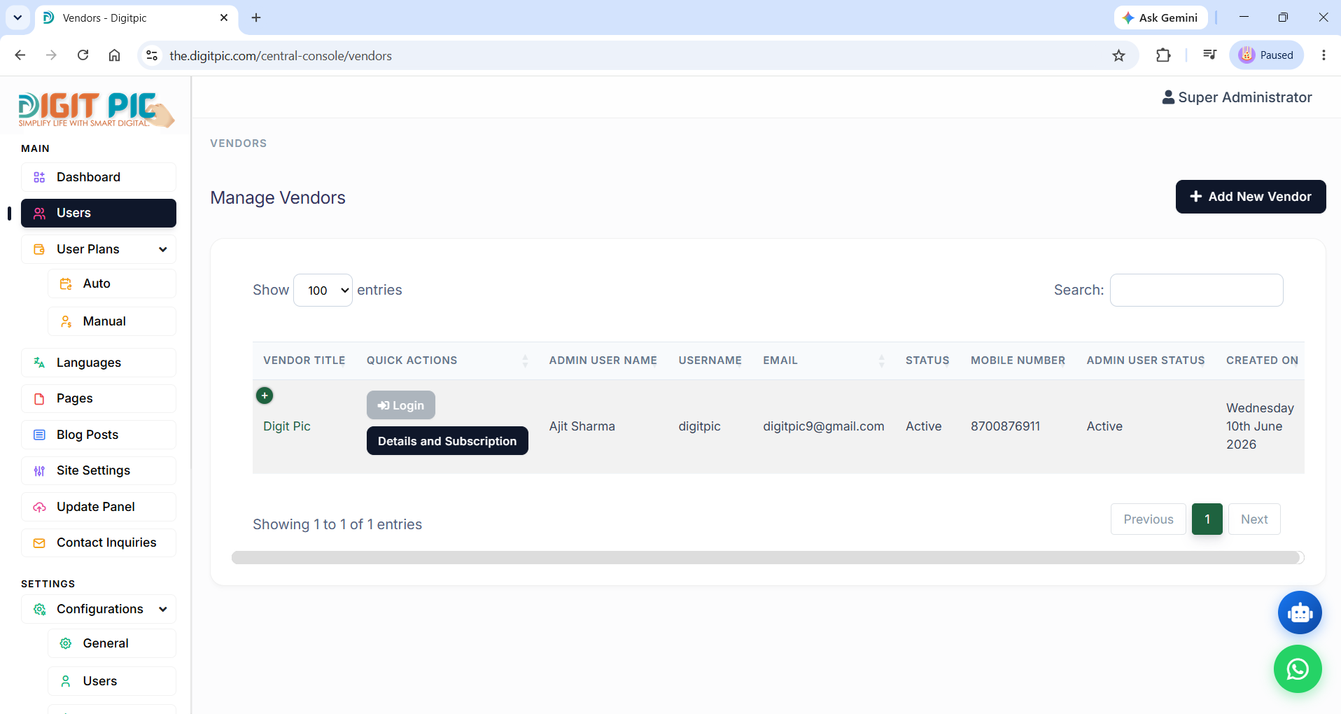Click the General settings cog icon
The image size is (1341, 714).
click(66, 643)
